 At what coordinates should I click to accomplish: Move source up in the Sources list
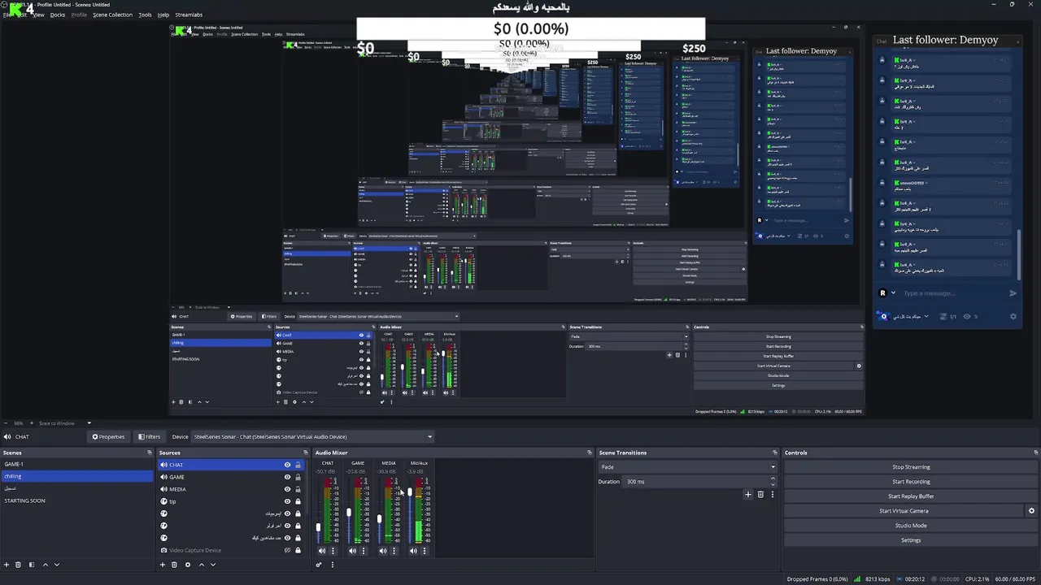[x=202, y=565]
